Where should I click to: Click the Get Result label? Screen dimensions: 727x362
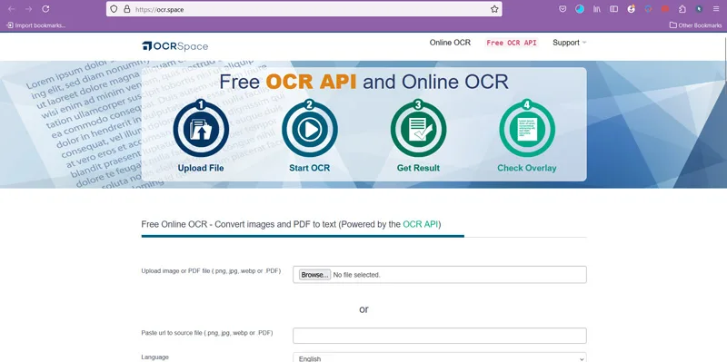pos(418,168)
